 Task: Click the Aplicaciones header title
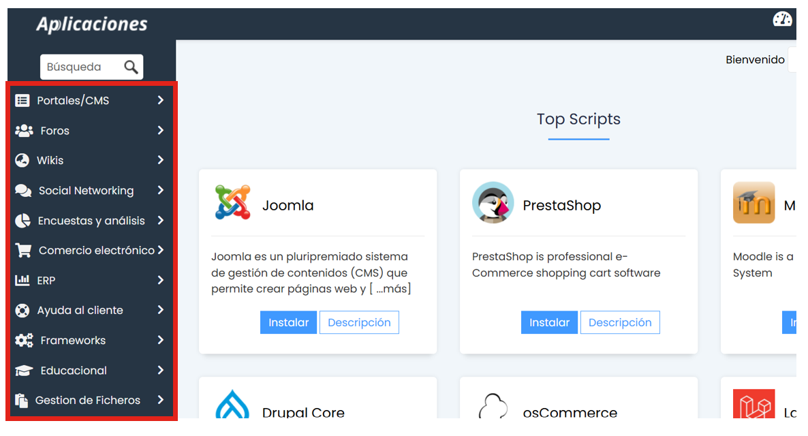(92, 24)
